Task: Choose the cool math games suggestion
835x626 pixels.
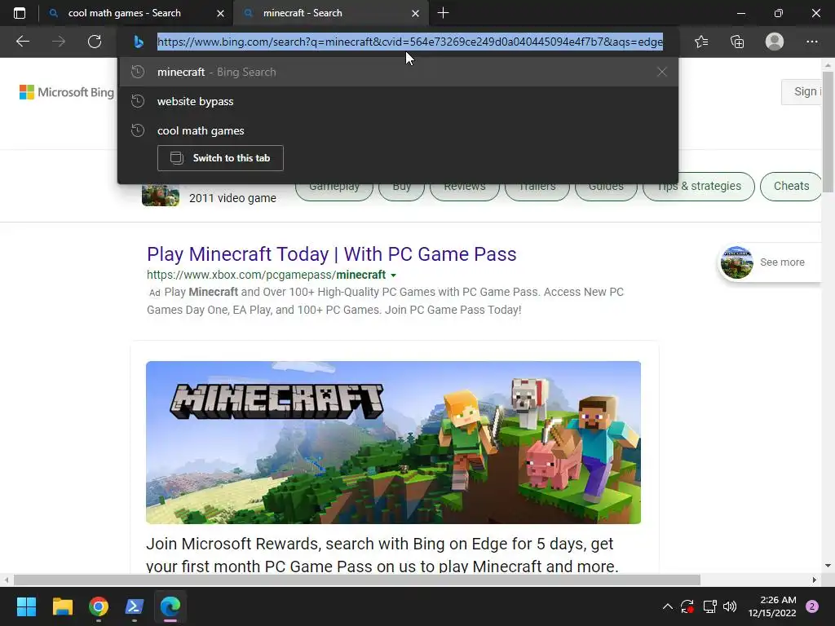Action: (x=398, y=130)
